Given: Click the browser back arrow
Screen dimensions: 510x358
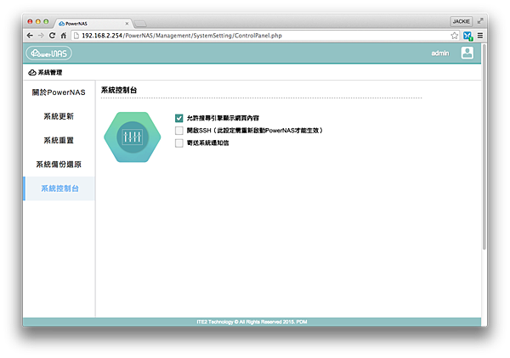Looking at the screenshot, I should coord(30,36).
